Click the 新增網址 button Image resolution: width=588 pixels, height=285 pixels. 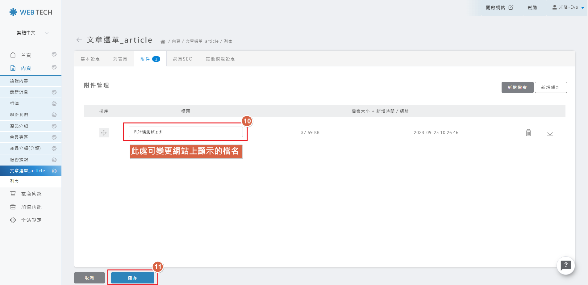tap(550, 87)
